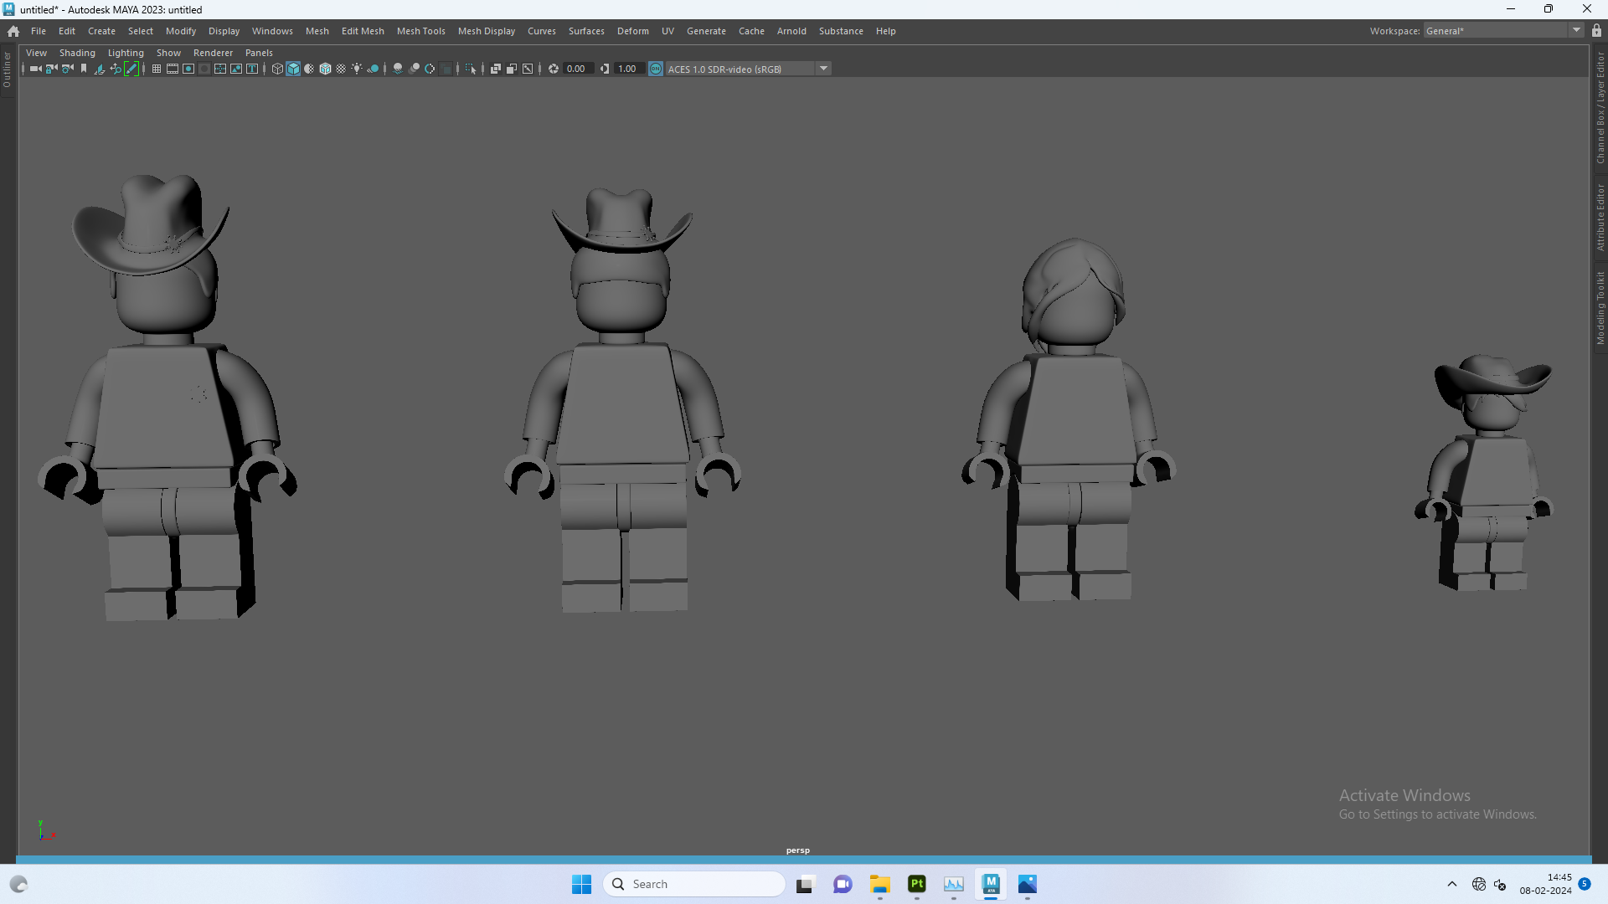The image size is (1608, 904).
Task: Open the panel Renderer menu
Action: tap(213, 53)
